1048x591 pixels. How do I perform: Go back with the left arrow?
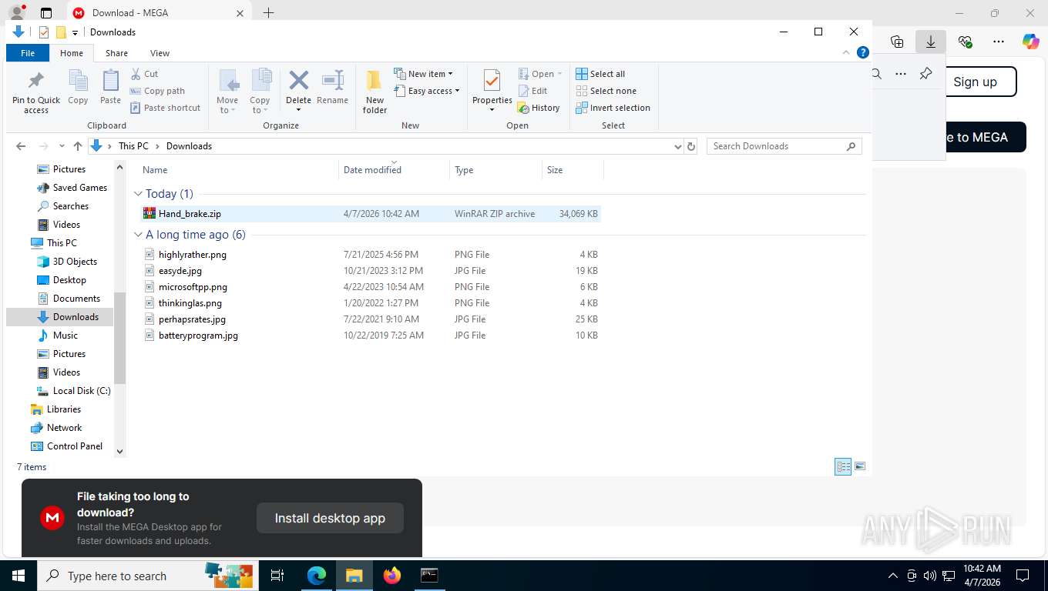(21, 146)
